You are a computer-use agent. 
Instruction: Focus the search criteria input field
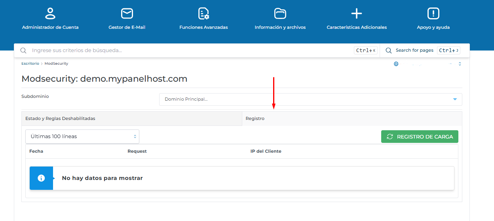pos(190,51)
